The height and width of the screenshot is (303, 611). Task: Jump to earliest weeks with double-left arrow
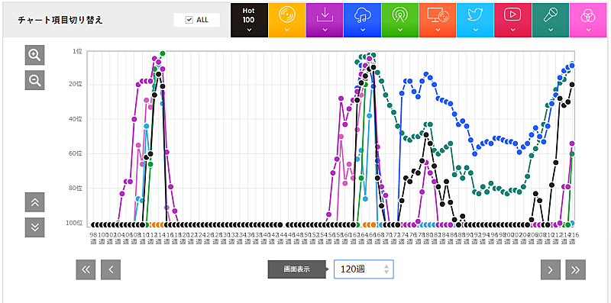(x=86, y=269)
